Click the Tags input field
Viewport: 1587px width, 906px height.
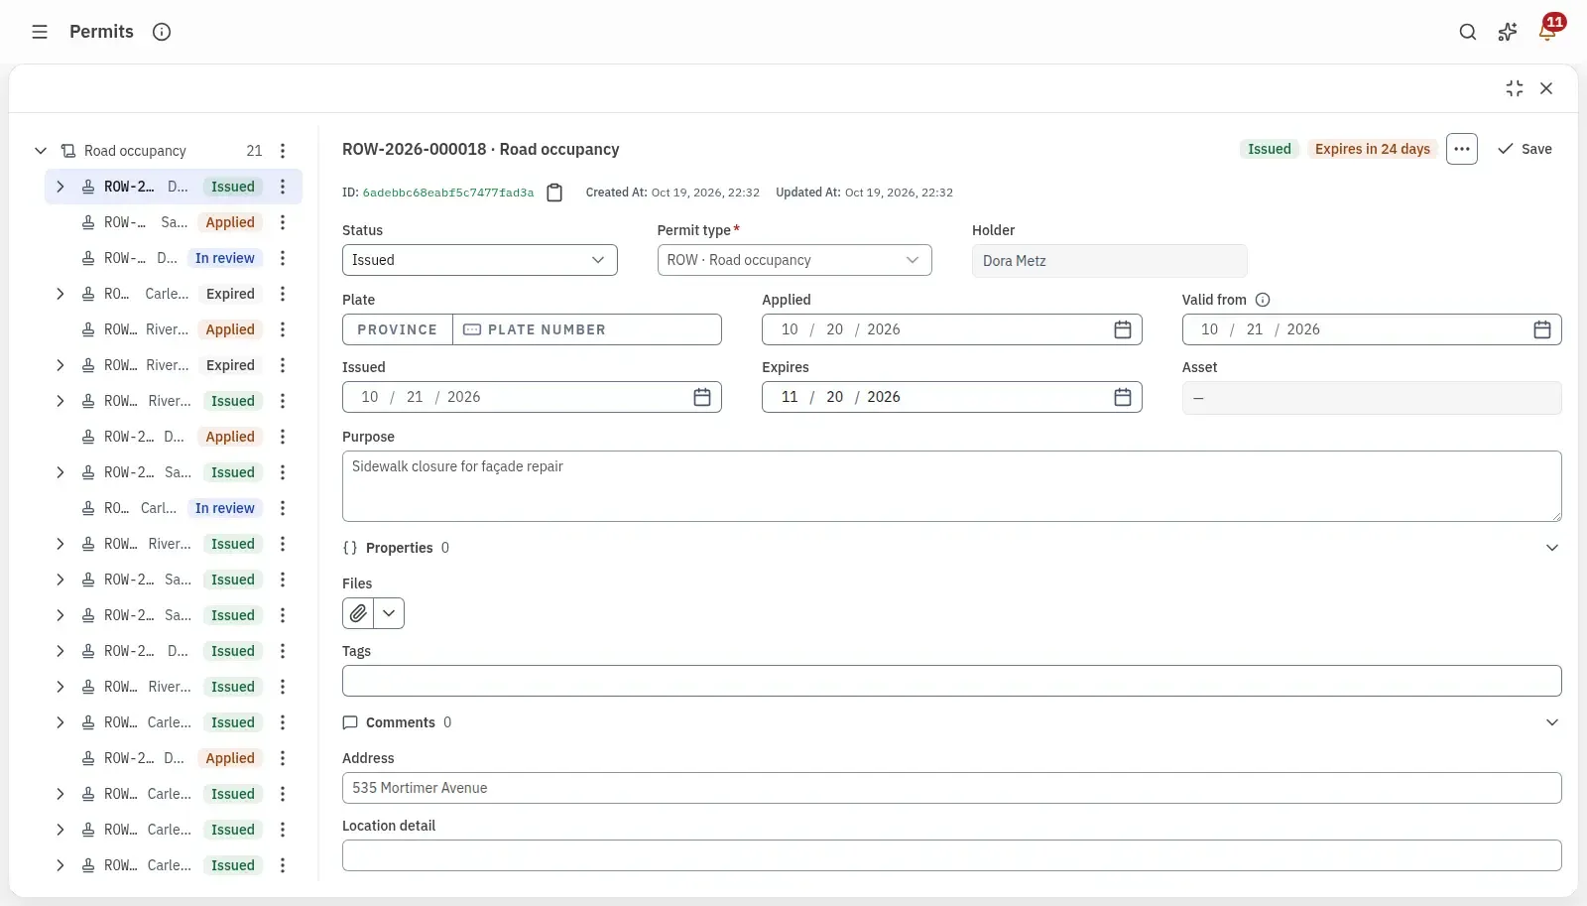(952, 681)
